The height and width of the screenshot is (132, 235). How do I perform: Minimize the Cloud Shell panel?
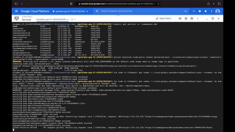(207, 19)
